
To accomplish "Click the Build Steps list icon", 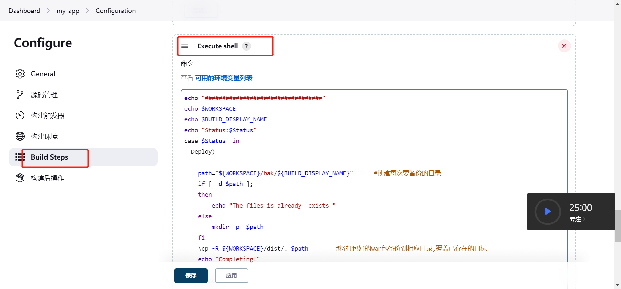I will (x=20, y=157).
